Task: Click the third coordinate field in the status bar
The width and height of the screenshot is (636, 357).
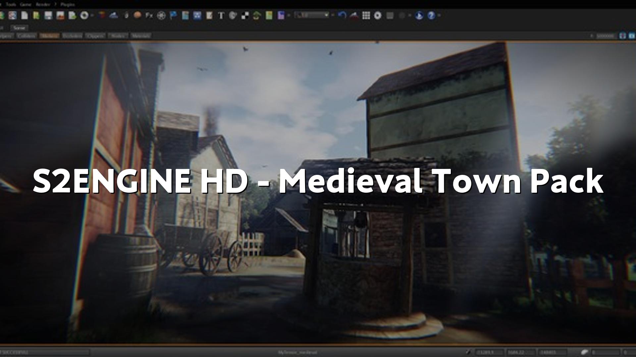Action: coord(553,352)
